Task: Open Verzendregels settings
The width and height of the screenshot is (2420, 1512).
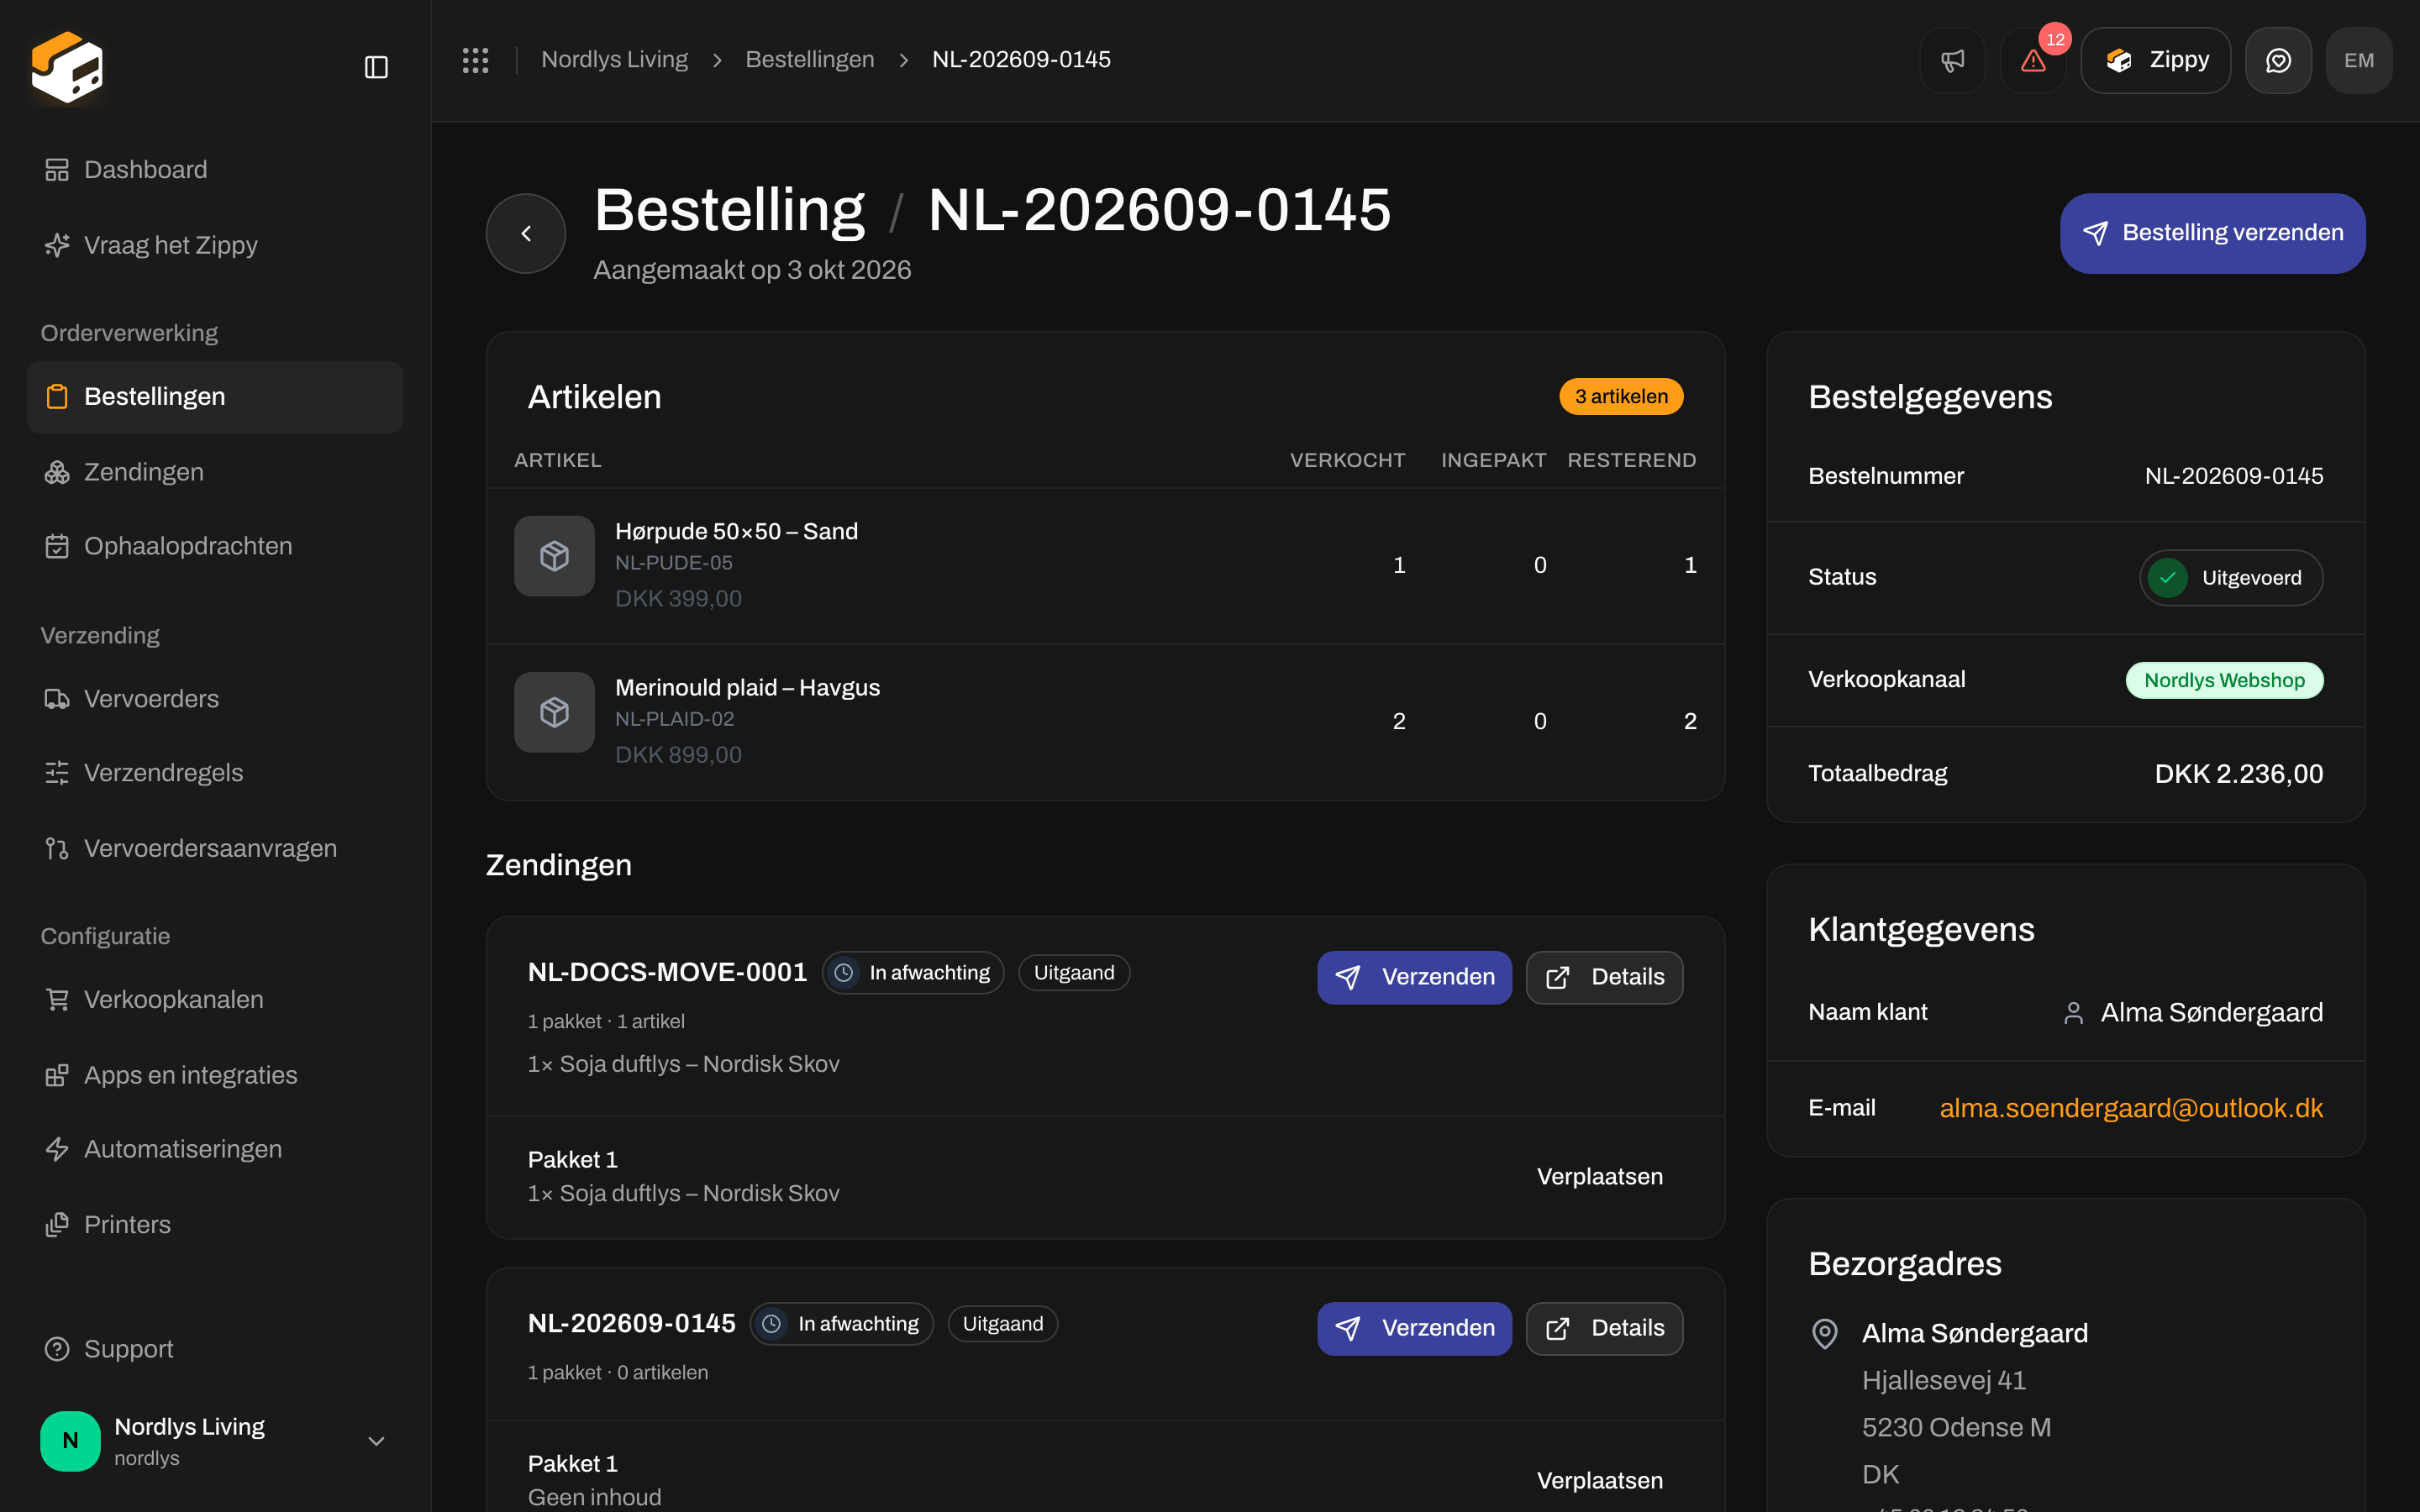Action: pos(215,773)
